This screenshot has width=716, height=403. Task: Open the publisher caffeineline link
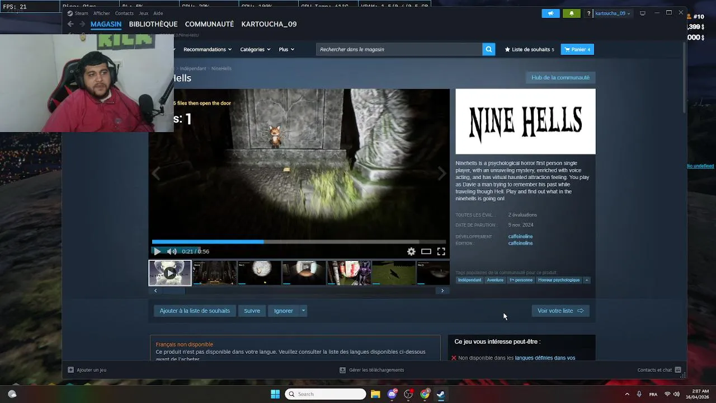(x=520, y=243)
